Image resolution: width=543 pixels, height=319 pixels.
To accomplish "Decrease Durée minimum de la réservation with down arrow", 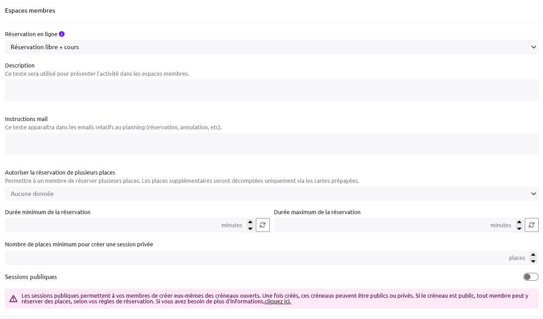I will (x=250, y=228).
